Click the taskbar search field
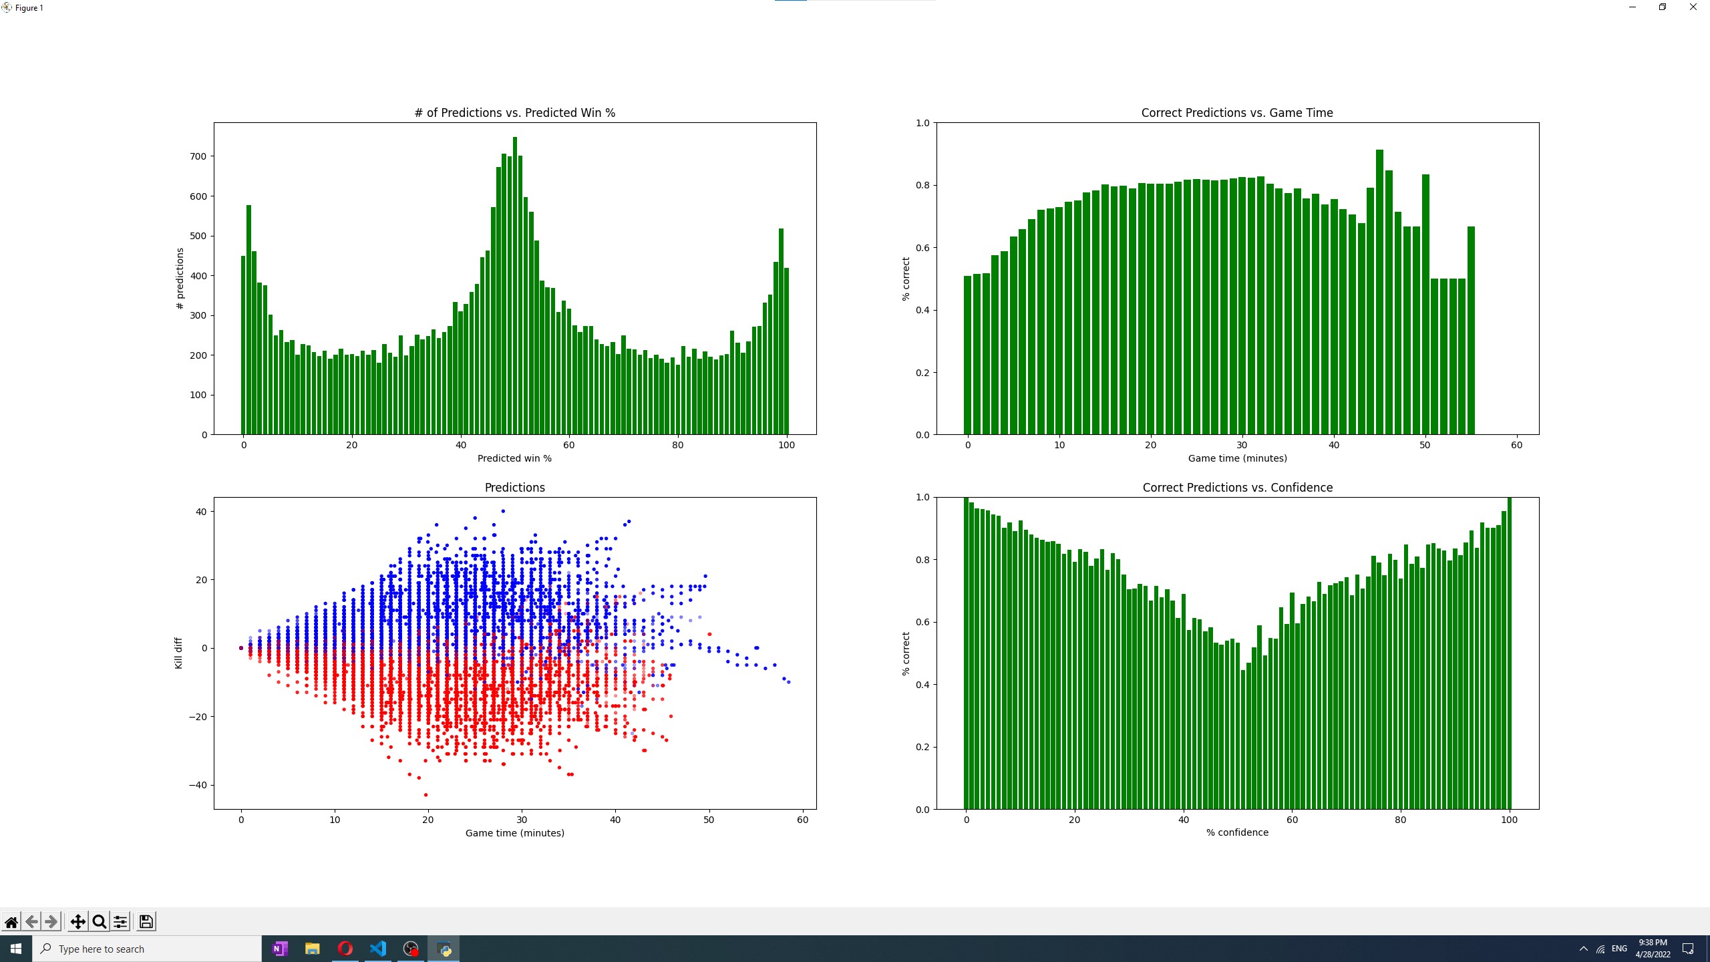Viewport: 1710px width, 962px height. coord(147,949)
